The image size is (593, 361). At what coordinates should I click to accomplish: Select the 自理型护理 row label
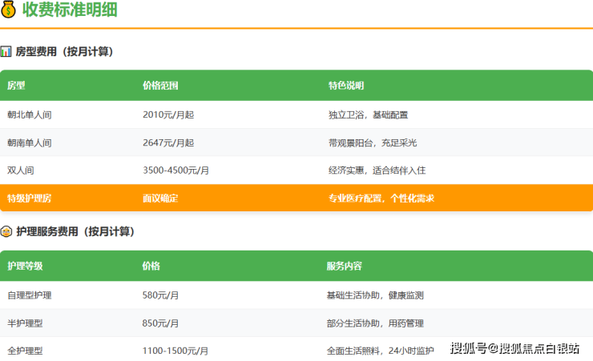point(30,295)
